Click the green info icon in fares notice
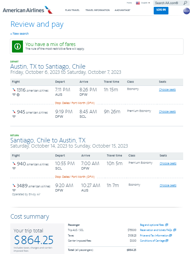This screenshot has height=254, width=190. (x=17, y=46)
